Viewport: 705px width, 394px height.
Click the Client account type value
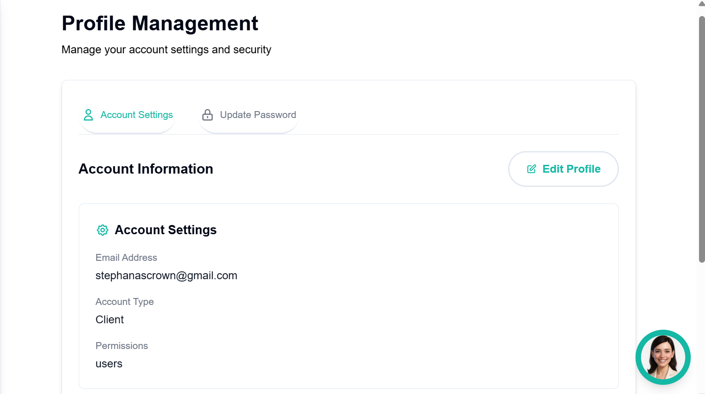click(110, 319)
